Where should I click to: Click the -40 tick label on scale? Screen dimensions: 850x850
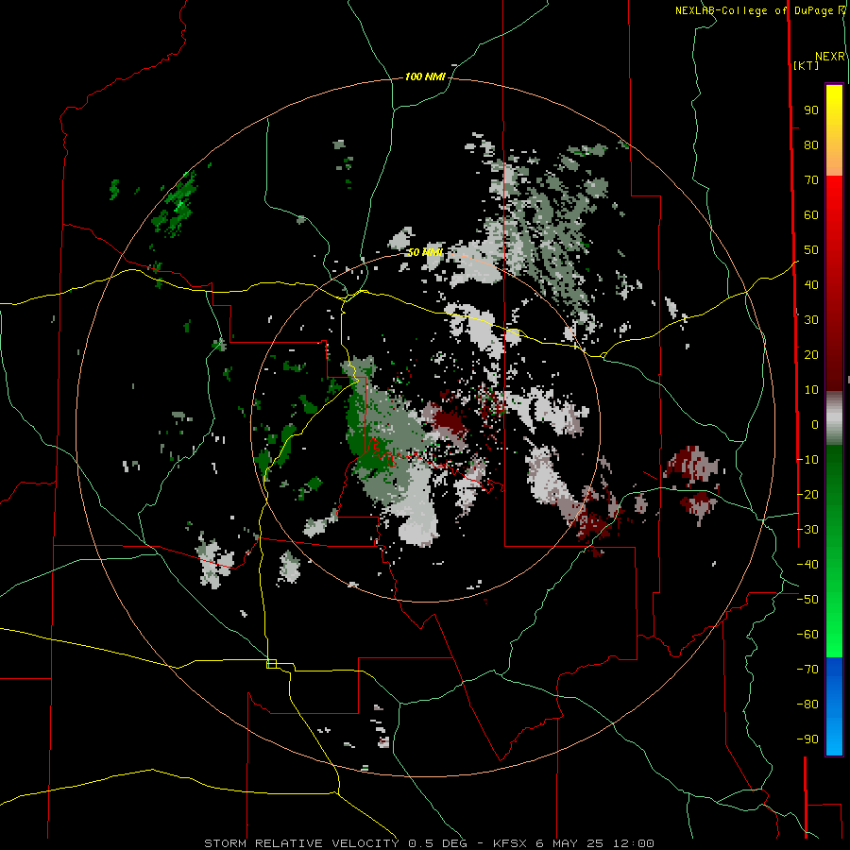(x=807, y=565)
